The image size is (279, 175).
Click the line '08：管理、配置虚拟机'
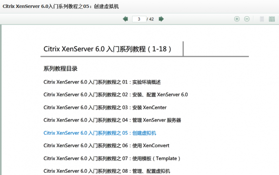(107, 171)
